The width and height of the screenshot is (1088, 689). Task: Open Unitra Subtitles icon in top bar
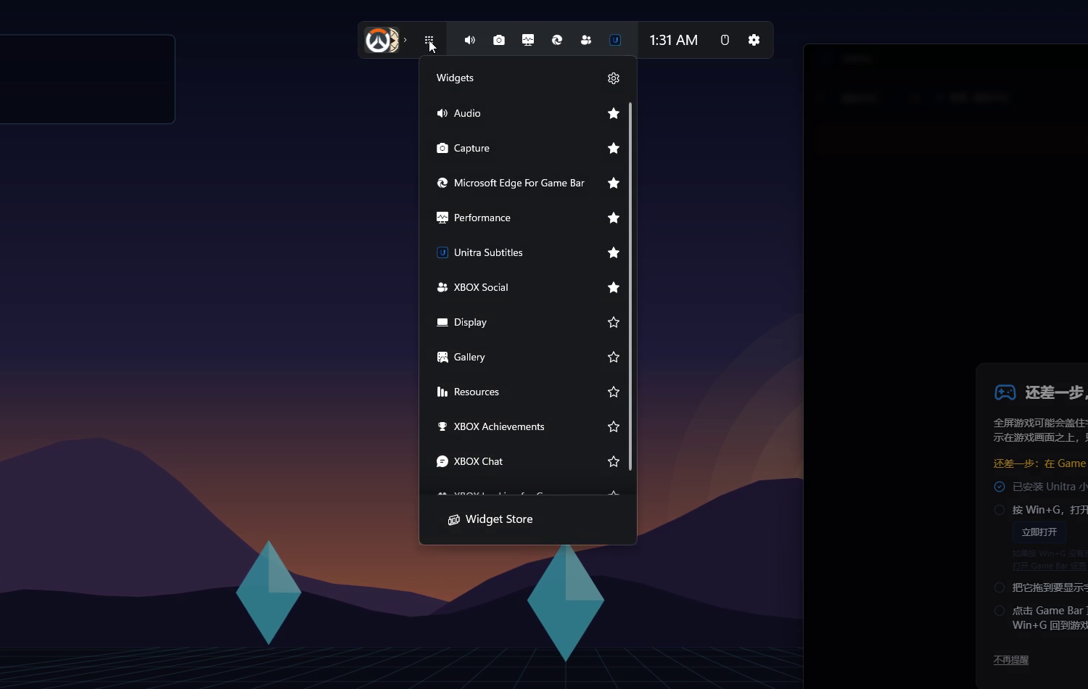pyautogui.click(x=615, y=40)
